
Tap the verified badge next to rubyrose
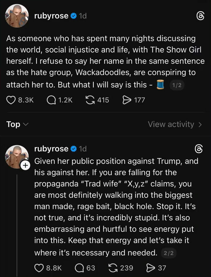pos(73,16)
